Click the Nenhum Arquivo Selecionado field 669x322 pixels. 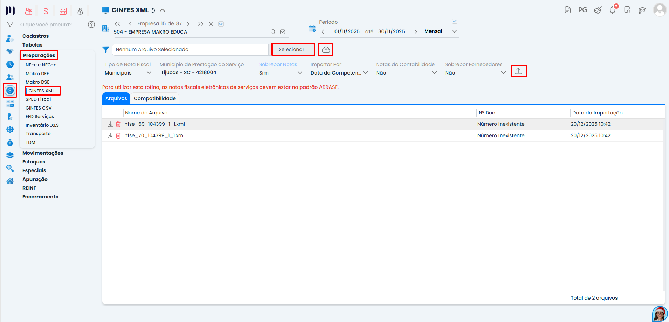tap(190, 50)
